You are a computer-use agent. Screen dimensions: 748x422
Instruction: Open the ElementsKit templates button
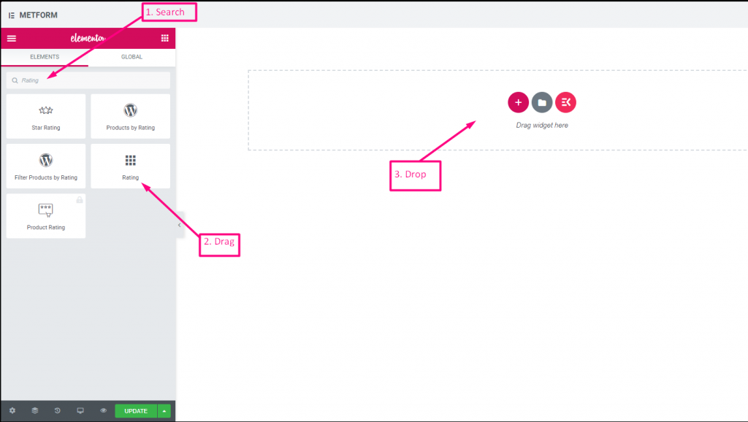(566, 102)
